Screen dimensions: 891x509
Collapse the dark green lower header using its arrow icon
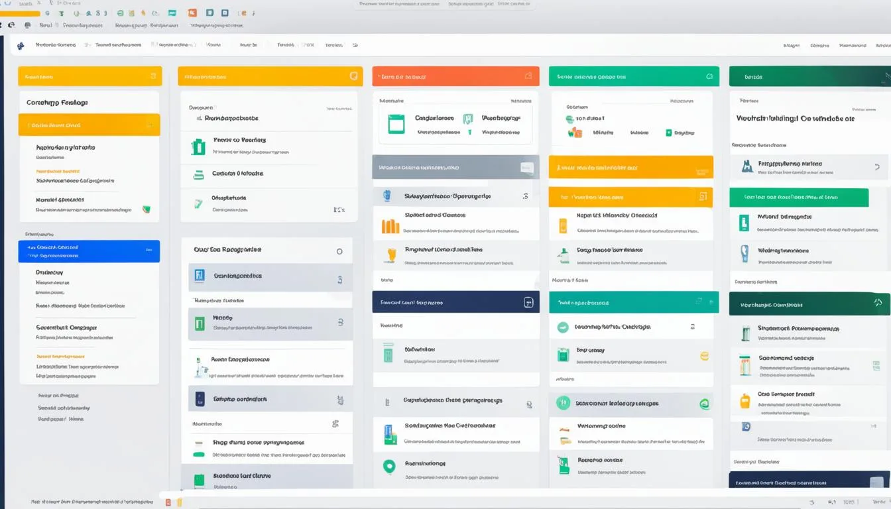[878, 303]
